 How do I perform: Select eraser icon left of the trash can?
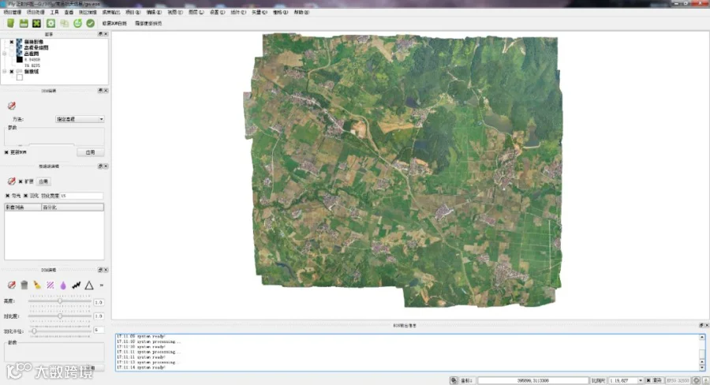coord(11,285)
